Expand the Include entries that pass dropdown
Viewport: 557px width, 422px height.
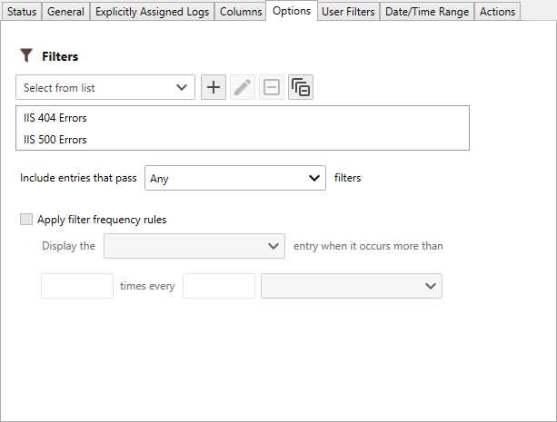[x=235, y=178]
